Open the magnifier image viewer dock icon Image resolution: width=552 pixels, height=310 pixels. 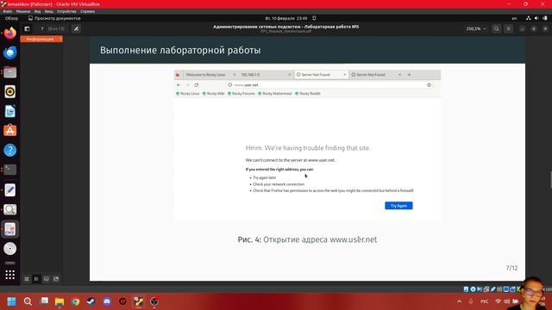(9, 209)
